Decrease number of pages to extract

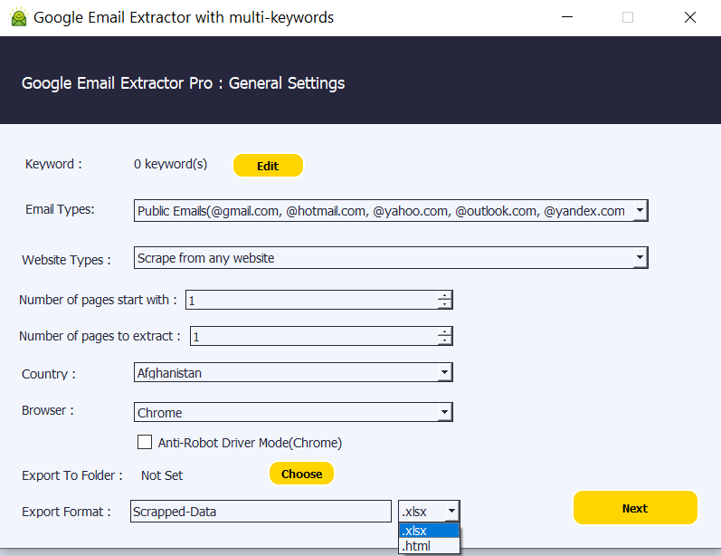444,340
